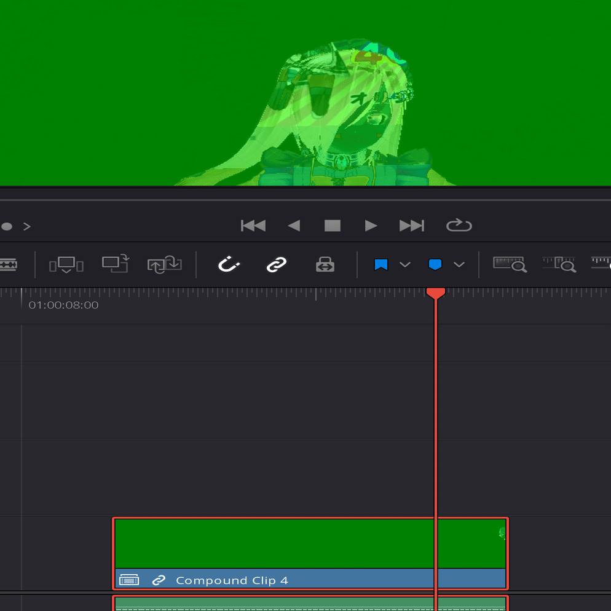This screenshot has width=611, height=611.
Task: Click the red playhead handle
Action: click(x=436, y=293)
